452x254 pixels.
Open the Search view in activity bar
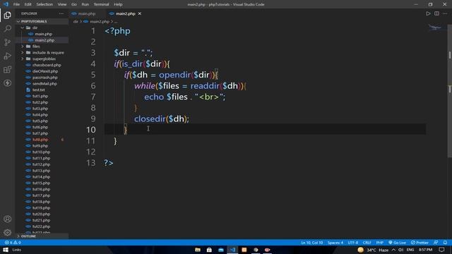[x=8, y=28]
